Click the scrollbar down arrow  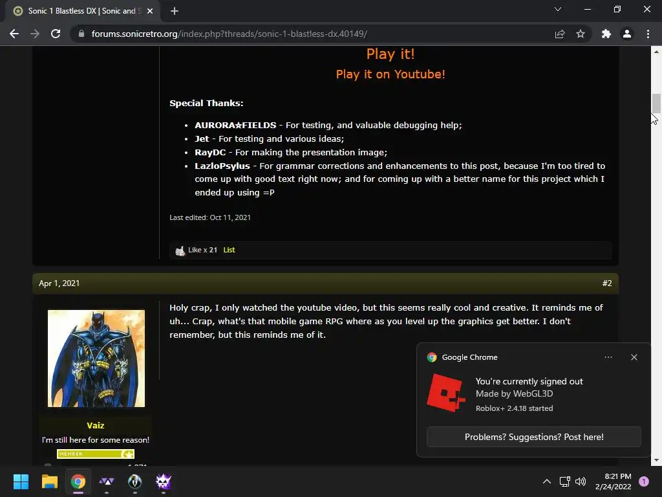pyautogui.click(x=656, y=460)
